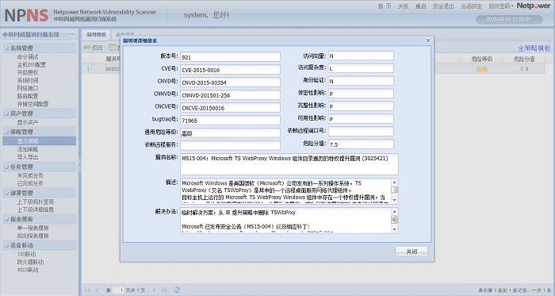Open 网络接口 in the sidebar
This screenshot has height=296, width=555.
pyautogui.click(x=28, y=88)
